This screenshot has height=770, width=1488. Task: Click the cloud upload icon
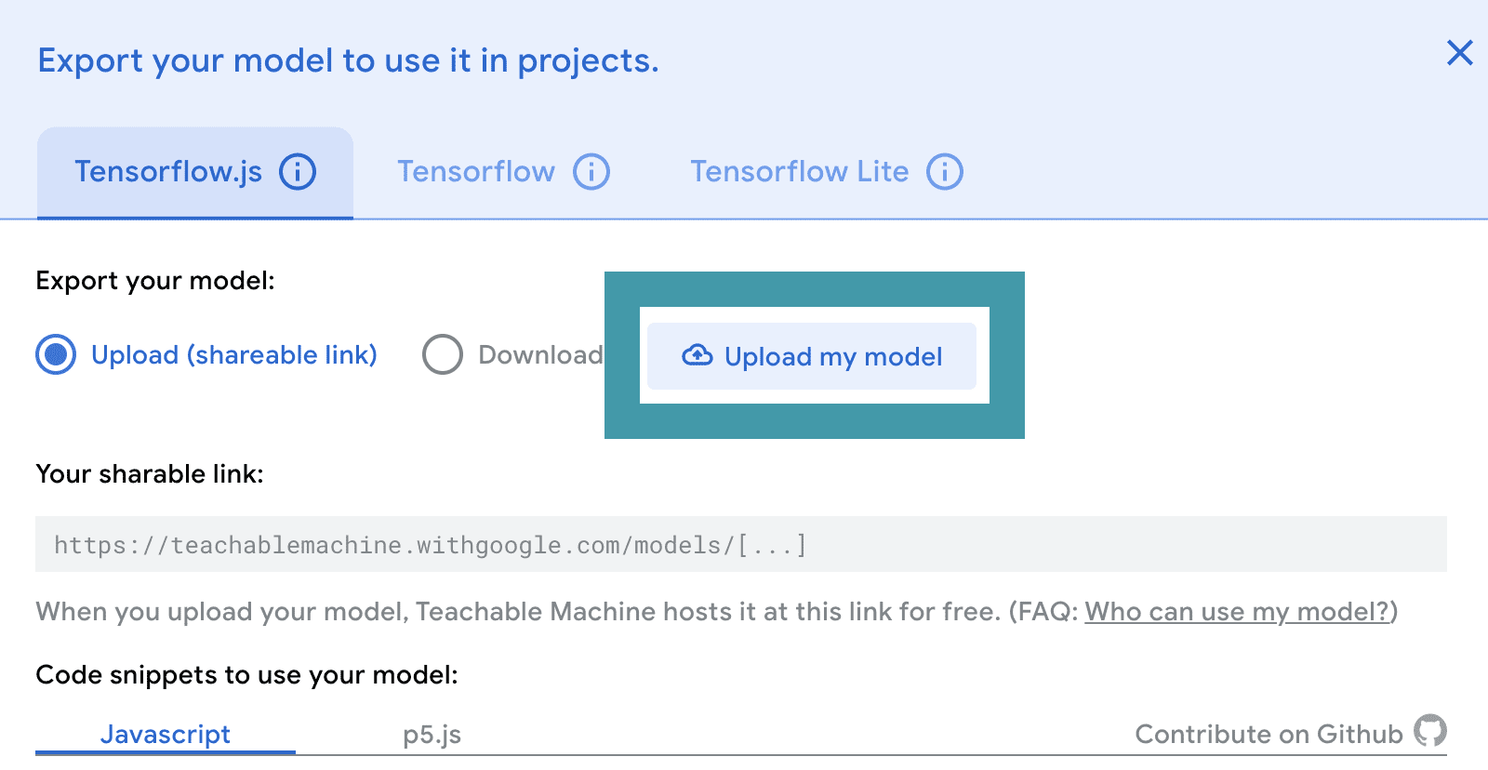click(x=697, y=355)
